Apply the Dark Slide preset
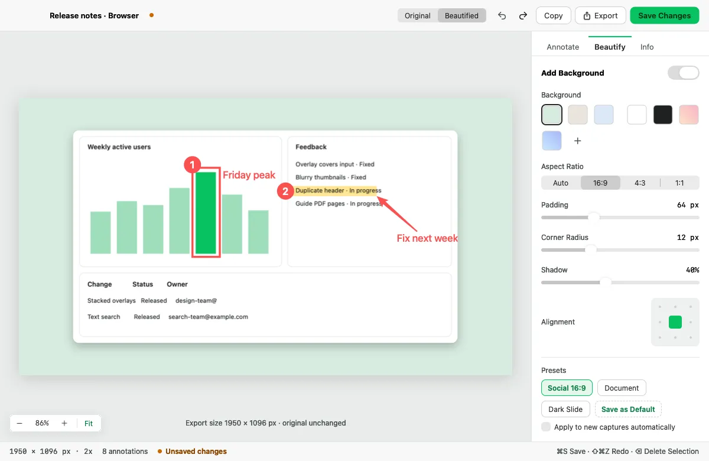709x461 pixels. (565, 409)
